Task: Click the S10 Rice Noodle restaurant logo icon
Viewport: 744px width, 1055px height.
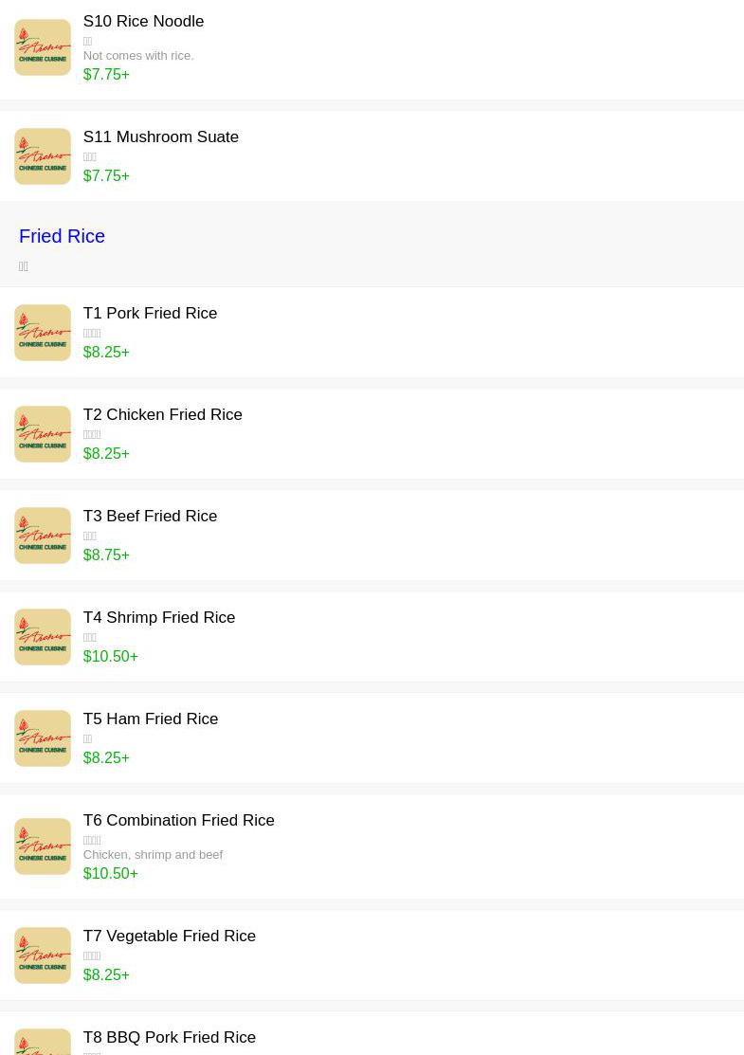Action: pos(43,47)
